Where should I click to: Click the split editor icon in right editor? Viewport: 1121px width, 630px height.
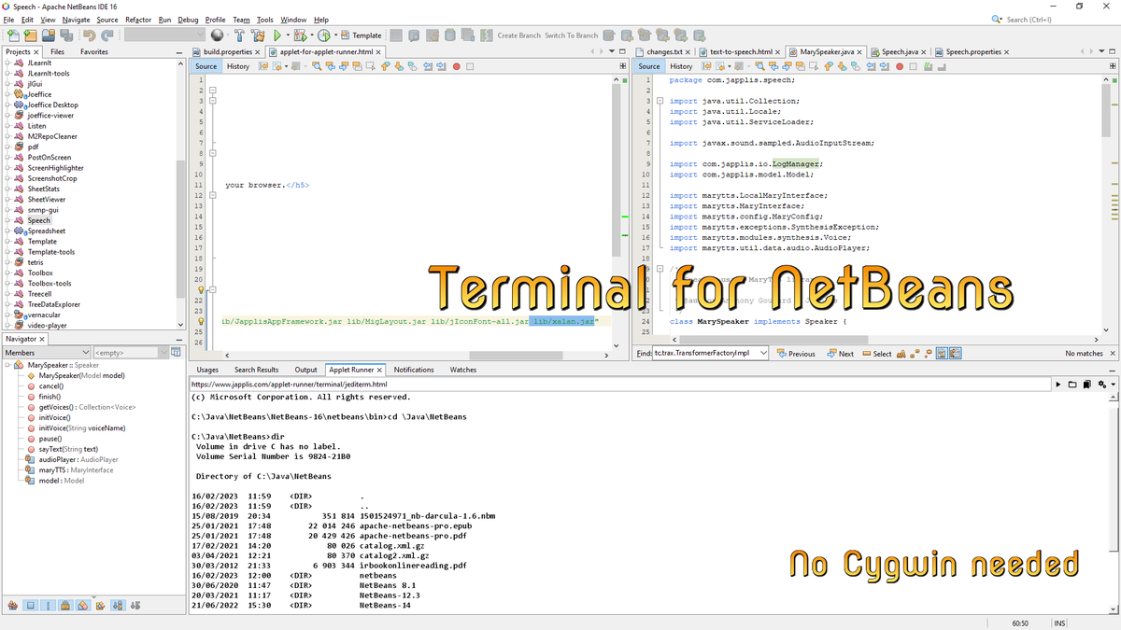pyautogui.click(x=1113, y=66)
